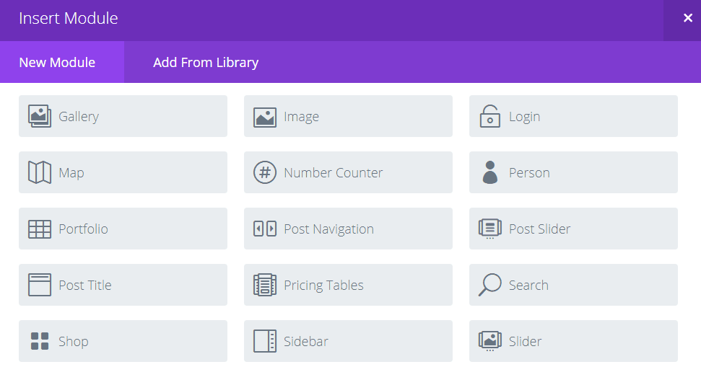The width and height of the screenshot is (701, 367).
Task: Click the Portfolio grid icon
Action: click(x=40, y=229)
